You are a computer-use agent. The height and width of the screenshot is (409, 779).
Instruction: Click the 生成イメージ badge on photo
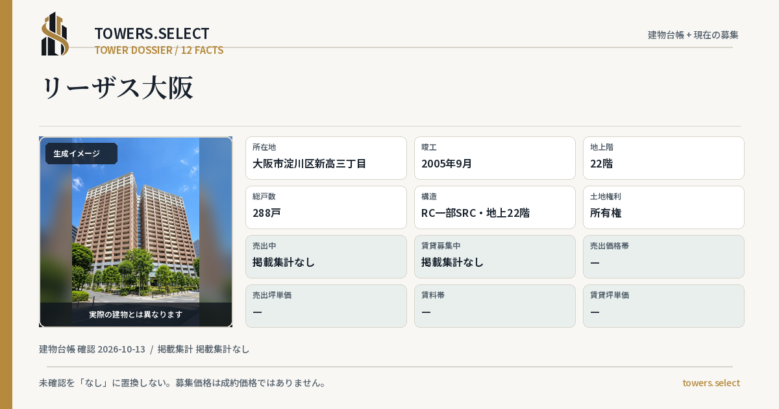[81, 154]
